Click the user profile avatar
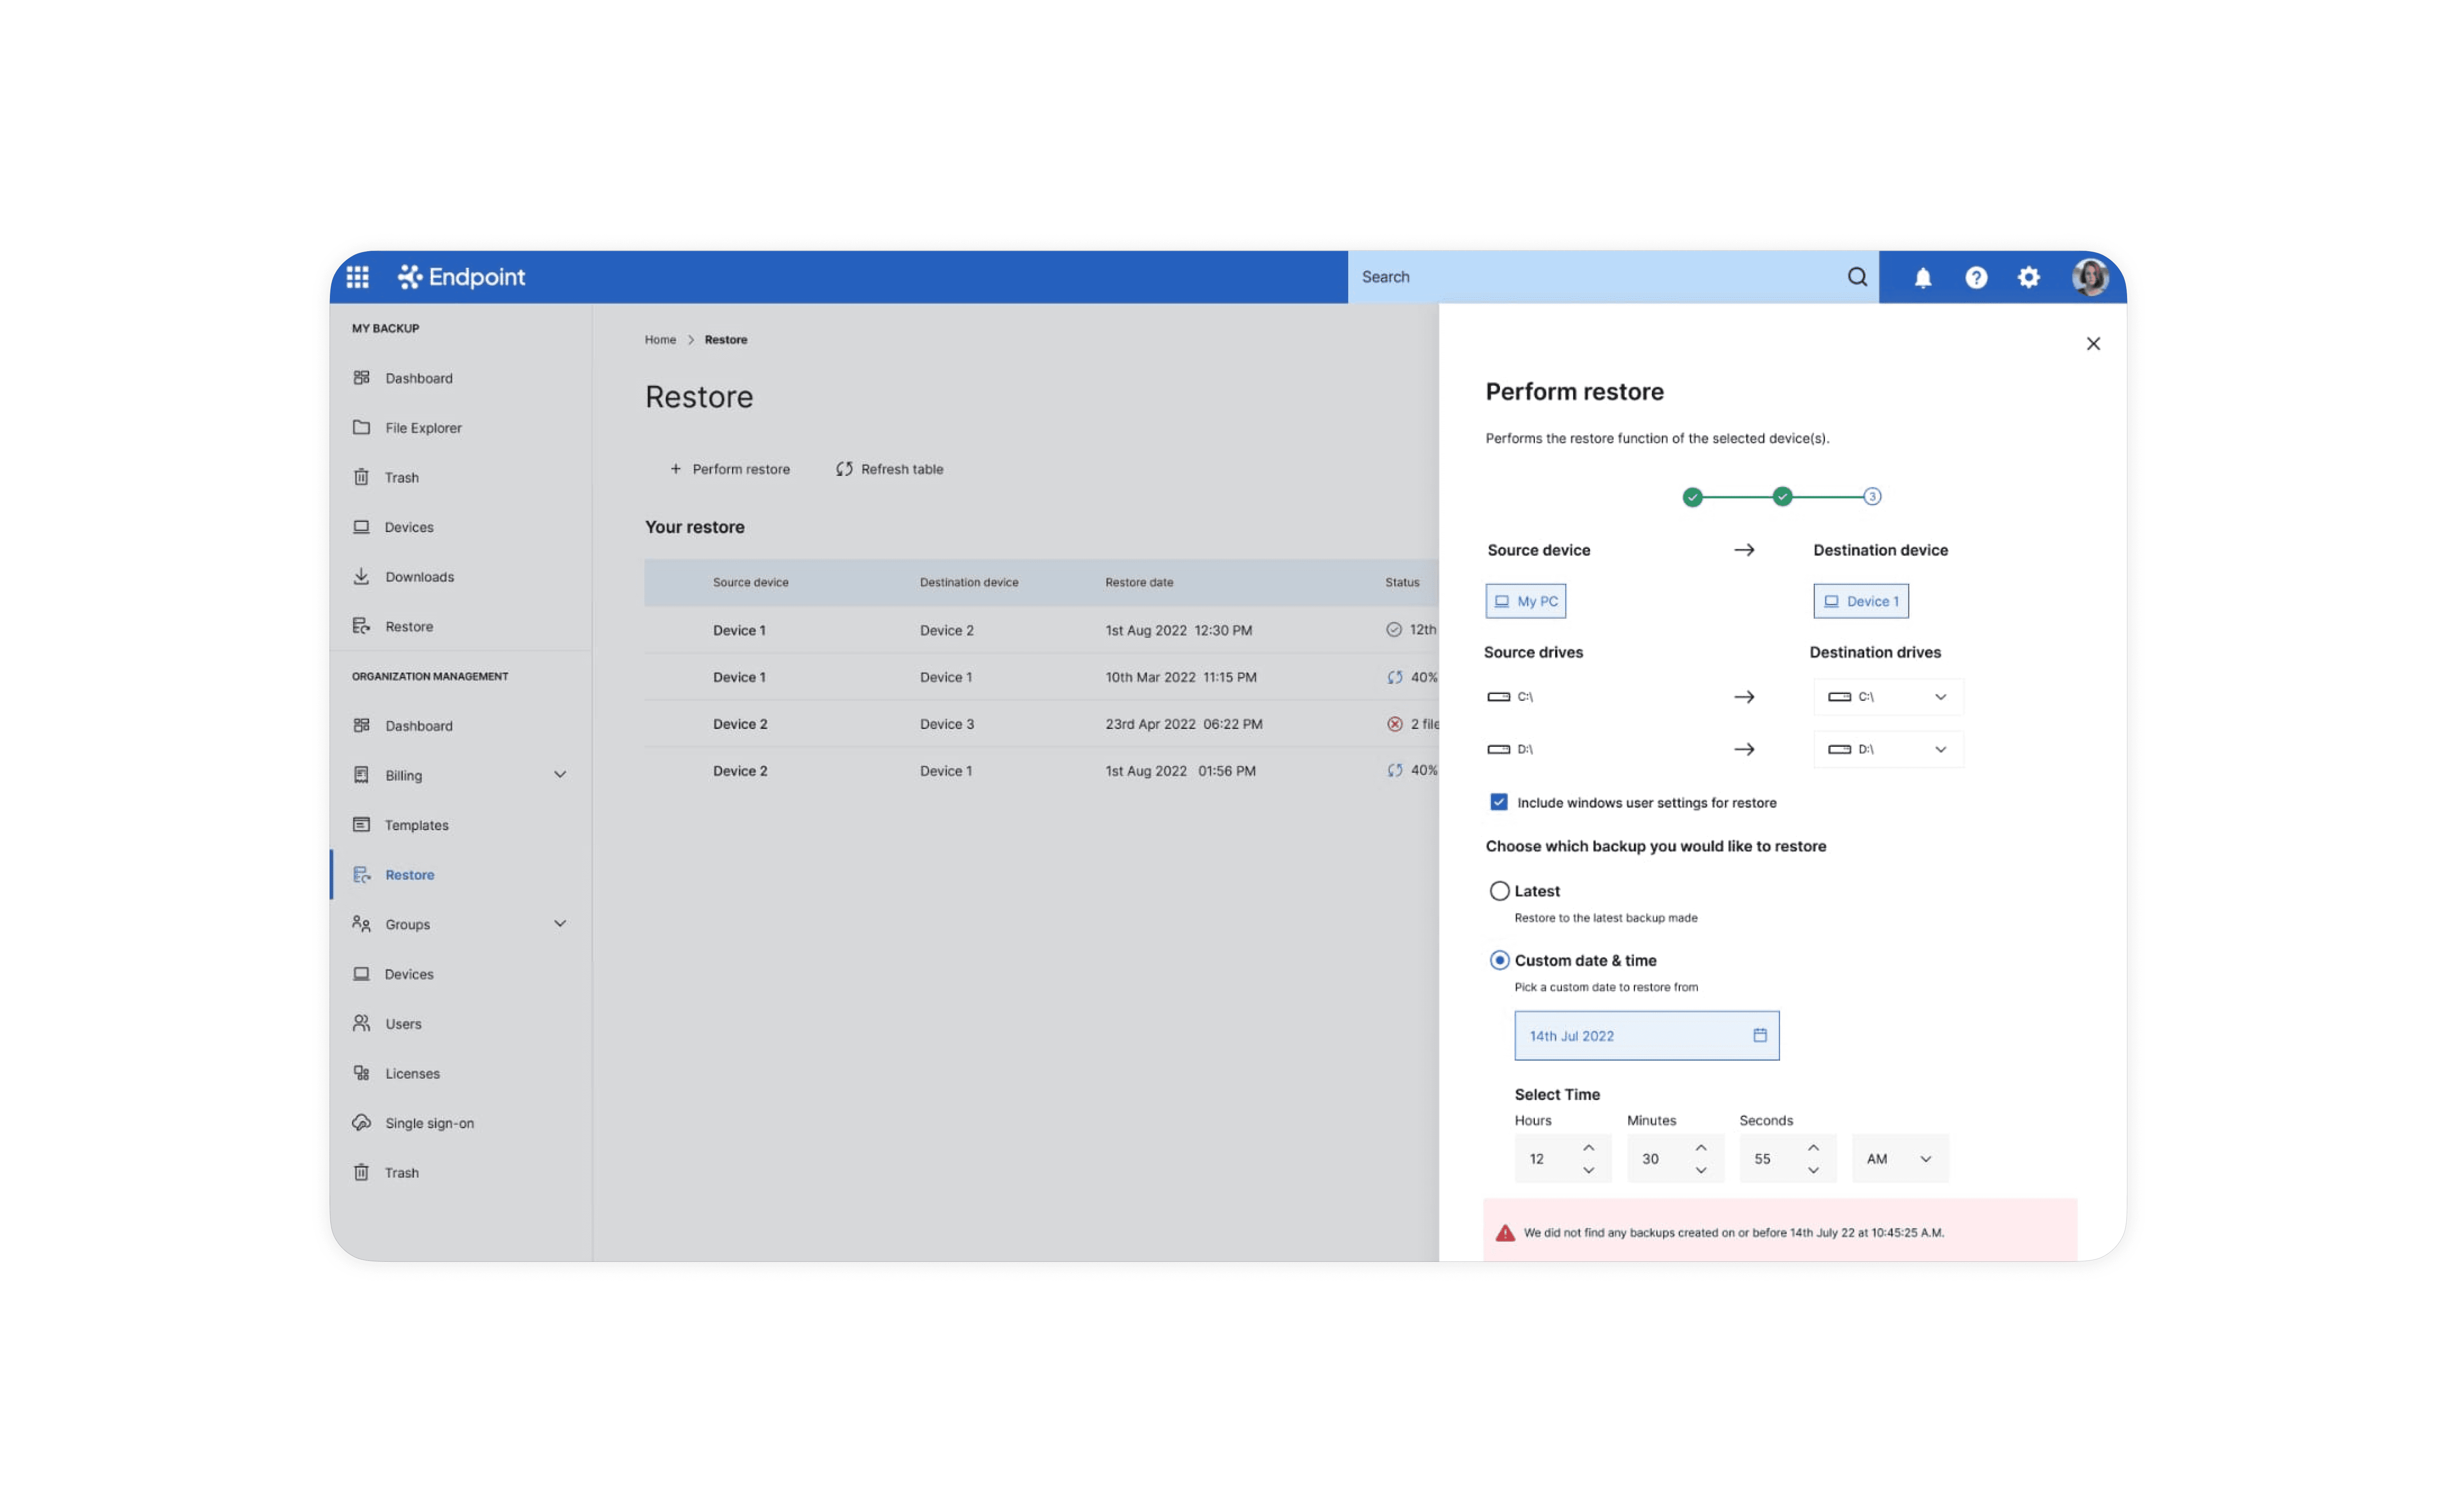The width and height of the screenshot is (2457, 1512). pos(2089,277)
